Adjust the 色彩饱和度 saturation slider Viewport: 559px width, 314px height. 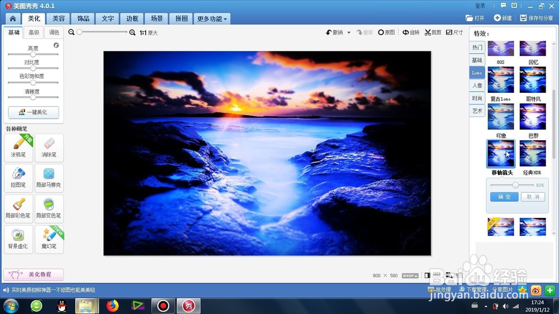(33, 82)
